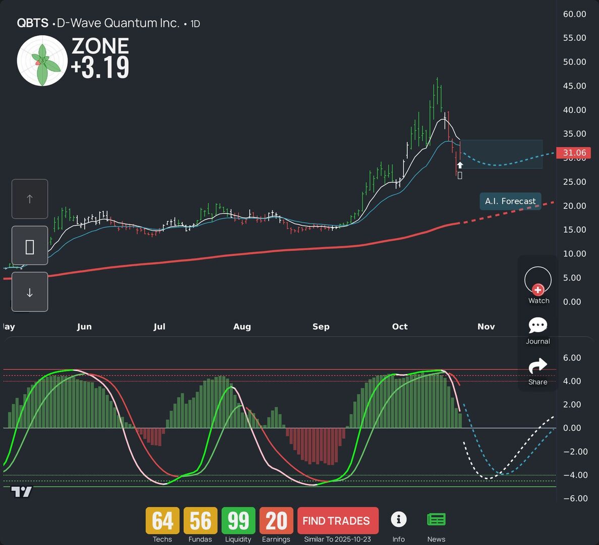
Task: Click the Sep label on the time axis
Action: [321, 326]
